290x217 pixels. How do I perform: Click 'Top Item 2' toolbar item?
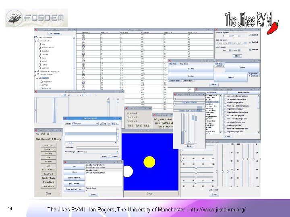pos(184,64)
